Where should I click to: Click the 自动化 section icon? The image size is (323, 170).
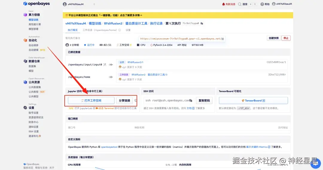click(25, 40)
